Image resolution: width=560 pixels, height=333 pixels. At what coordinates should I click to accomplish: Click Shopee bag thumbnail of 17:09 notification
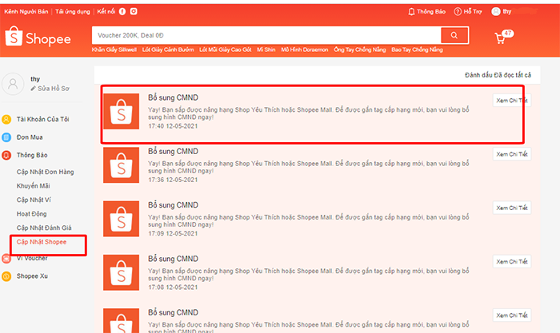pos(121,219)
